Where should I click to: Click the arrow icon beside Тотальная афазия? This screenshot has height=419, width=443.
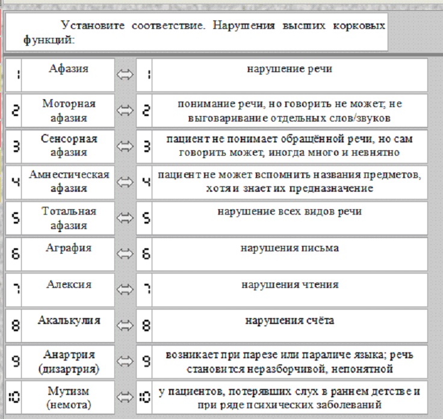click(125, 218)
